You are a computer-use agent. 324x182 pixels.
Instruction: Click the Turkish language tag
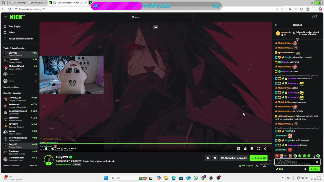click(77, 165)
